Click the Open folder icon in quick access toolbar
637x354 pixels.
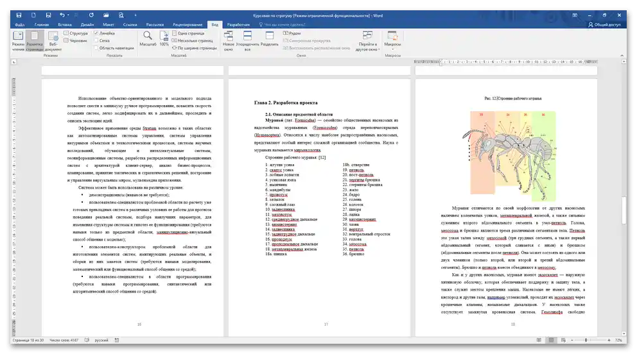(106, 15)
